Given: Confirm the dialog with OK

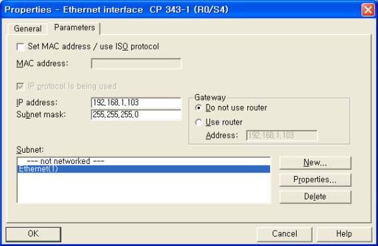Looking at the screenshot, I should [33, 234].
